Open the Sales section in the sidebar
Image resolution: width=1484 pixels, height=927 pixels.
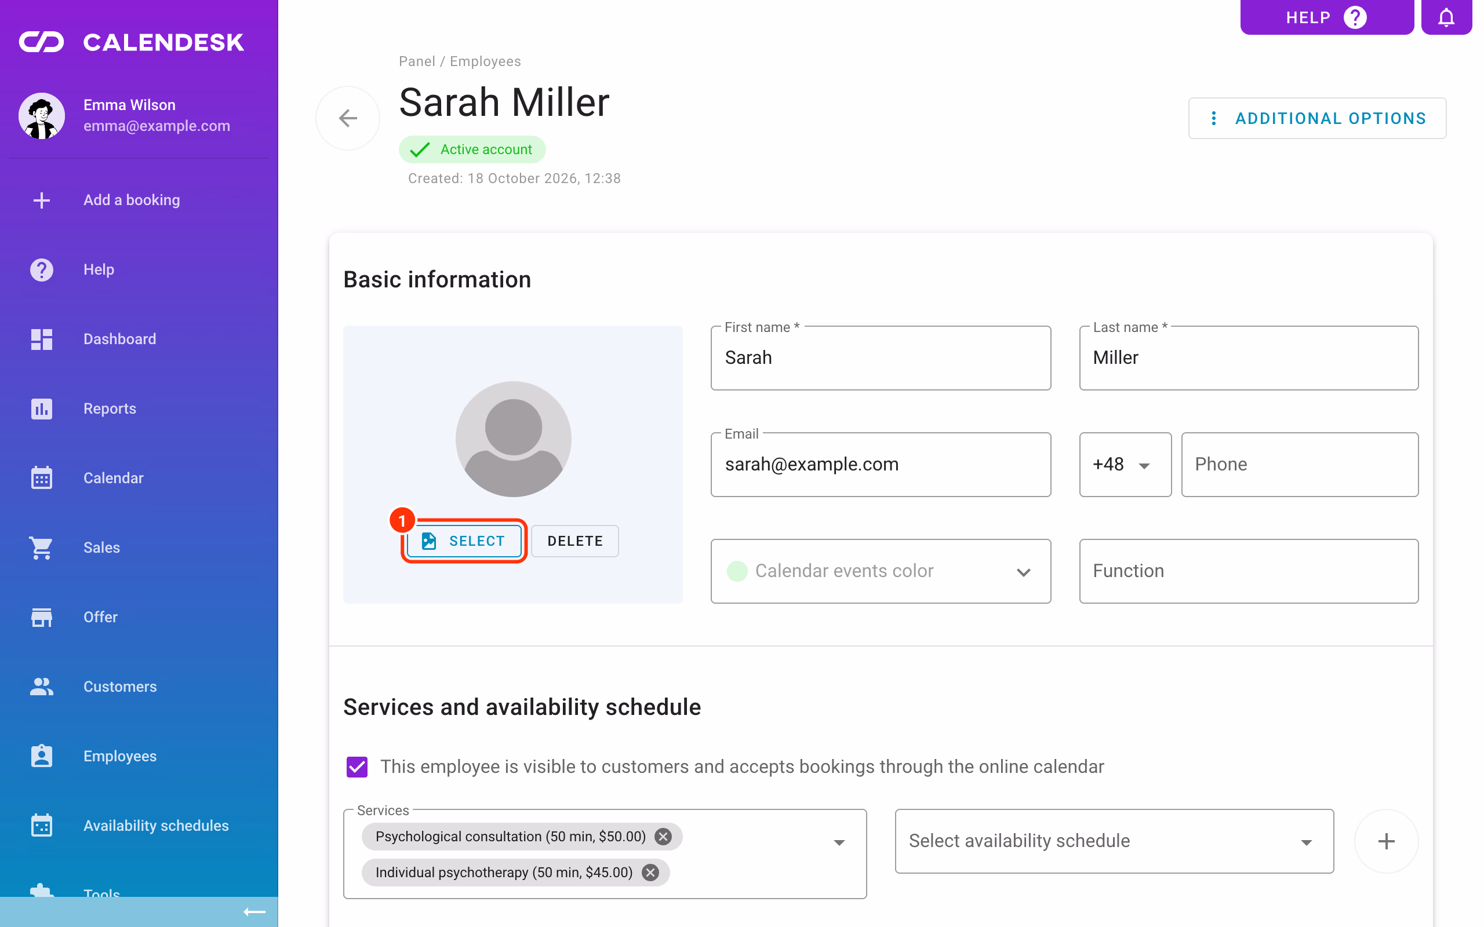139,548
